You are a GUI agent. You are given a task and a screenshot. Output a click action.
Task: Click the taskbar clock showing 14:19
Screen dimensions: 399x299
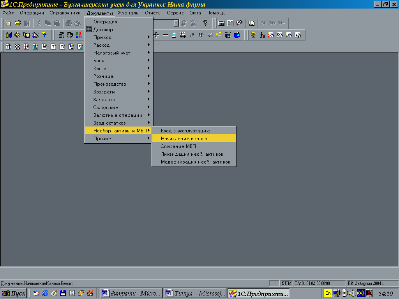pyautogui.click(x=386, y=294)
